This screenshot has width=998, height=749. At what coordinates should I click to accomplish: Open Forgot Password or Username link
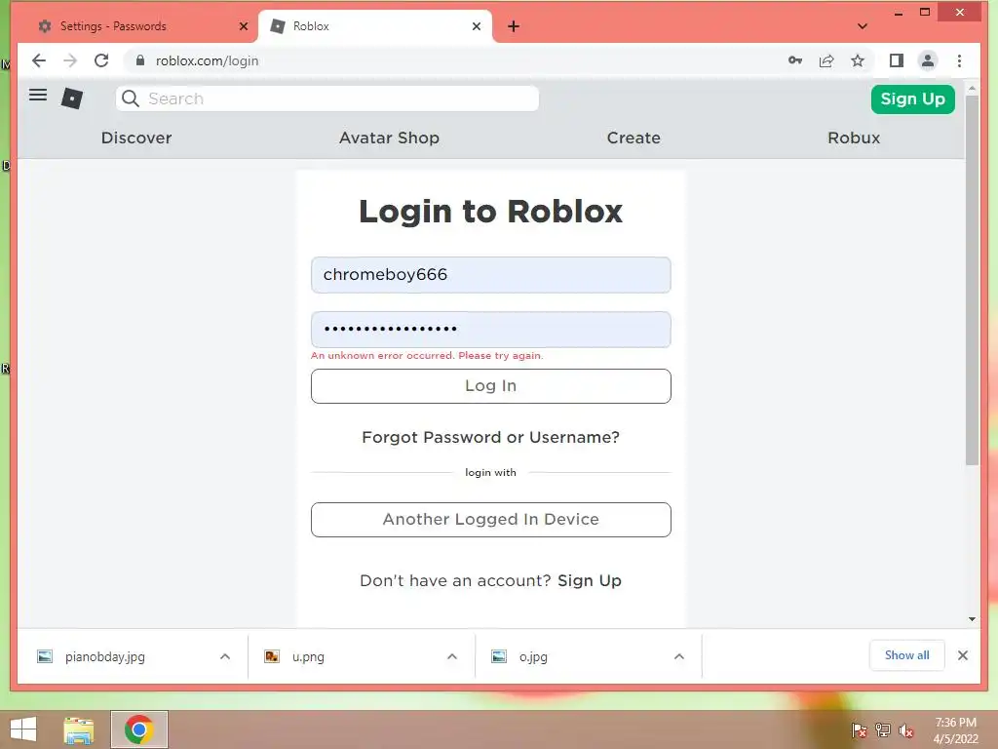coord(491,437)
